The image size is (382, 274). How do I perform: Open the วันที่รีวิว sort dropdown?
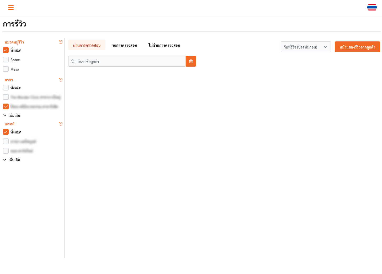point(306,47)
